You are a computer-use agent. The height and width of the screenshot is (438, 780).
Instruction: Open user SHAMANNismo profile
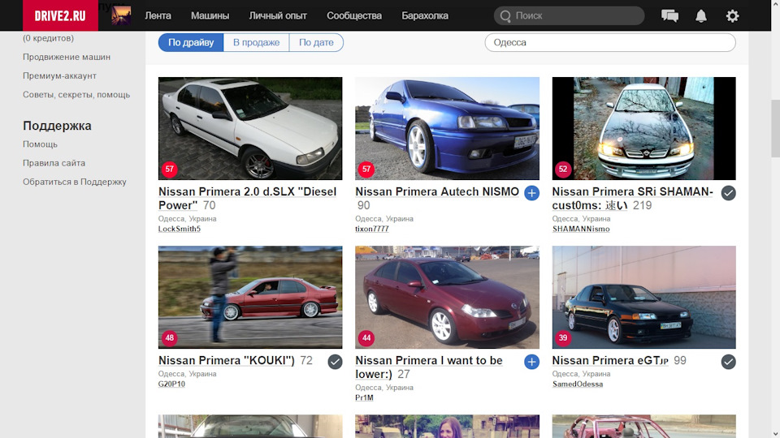click(x=581, y=229)
